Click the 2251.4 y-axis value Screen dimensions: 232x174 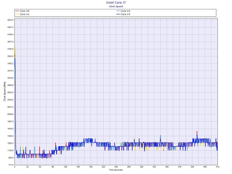point(10,107)
